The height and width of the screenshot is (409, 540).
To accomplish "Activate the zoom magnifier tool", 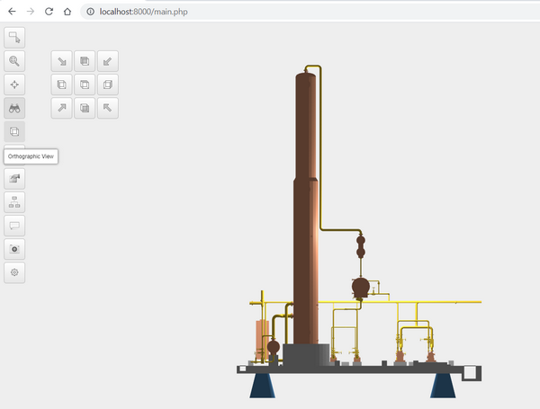I will (15, 61).
